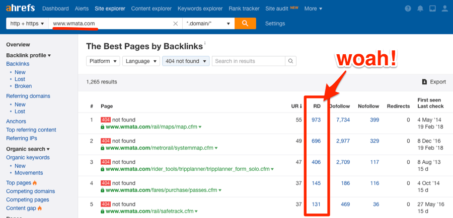Click the 404 badge in row 5
This screenshot has height=218, width=453.
106,204
